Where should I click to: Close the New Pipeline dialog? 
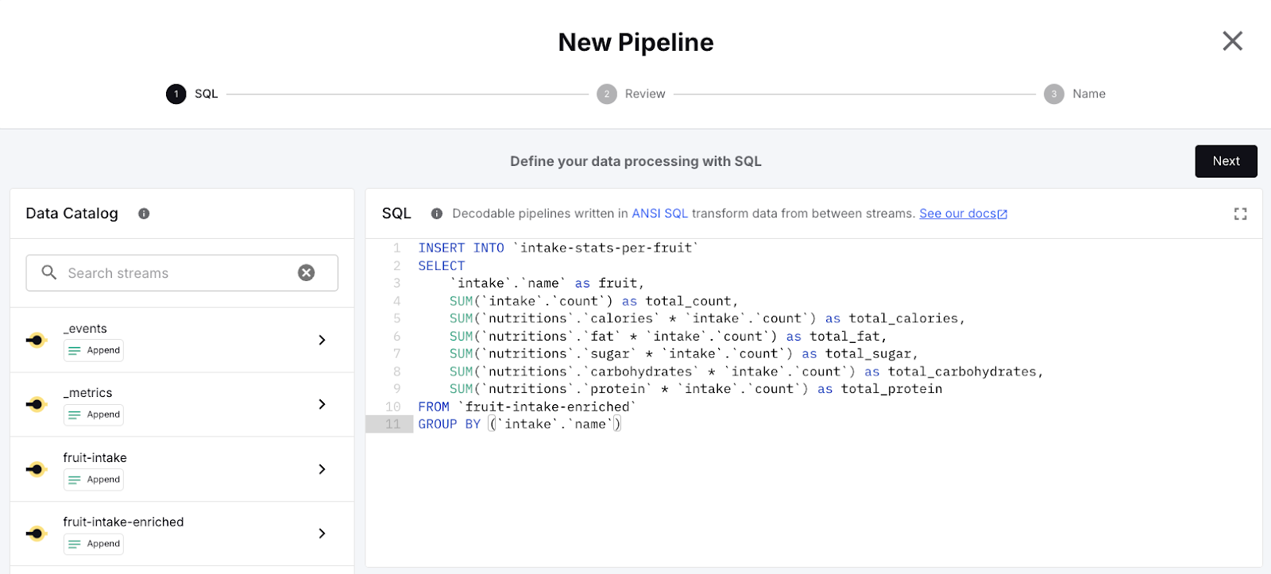(1232, 40)
